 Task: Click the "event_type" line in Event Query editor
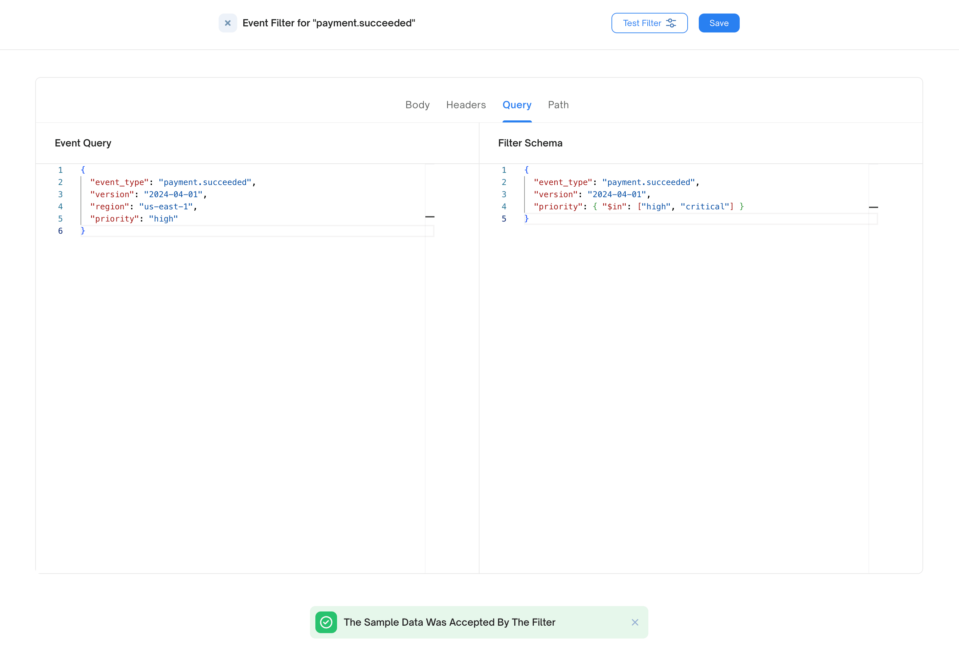click(173, 182)
